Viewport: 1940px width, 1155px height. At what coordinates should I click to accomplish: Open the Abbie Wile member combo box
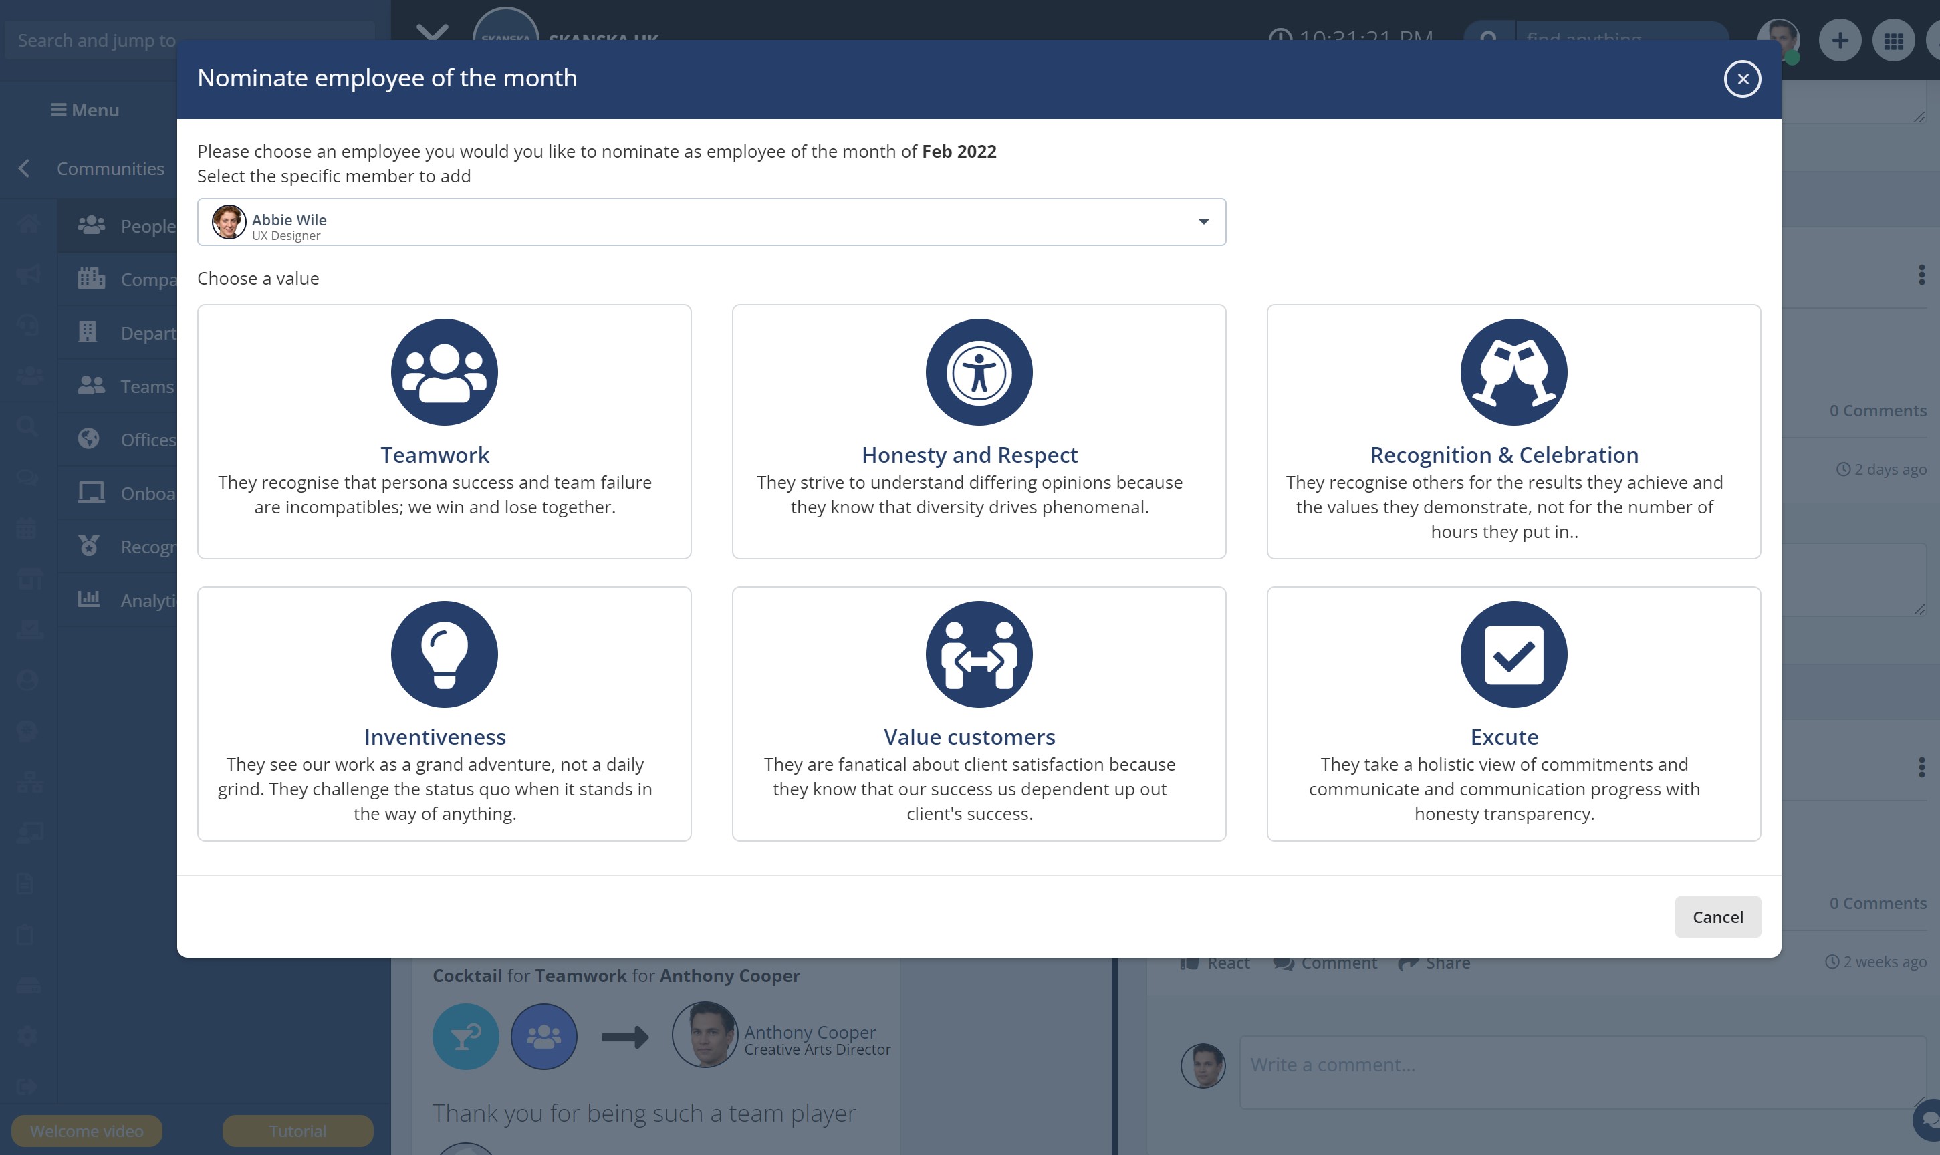tap(701, 222)
